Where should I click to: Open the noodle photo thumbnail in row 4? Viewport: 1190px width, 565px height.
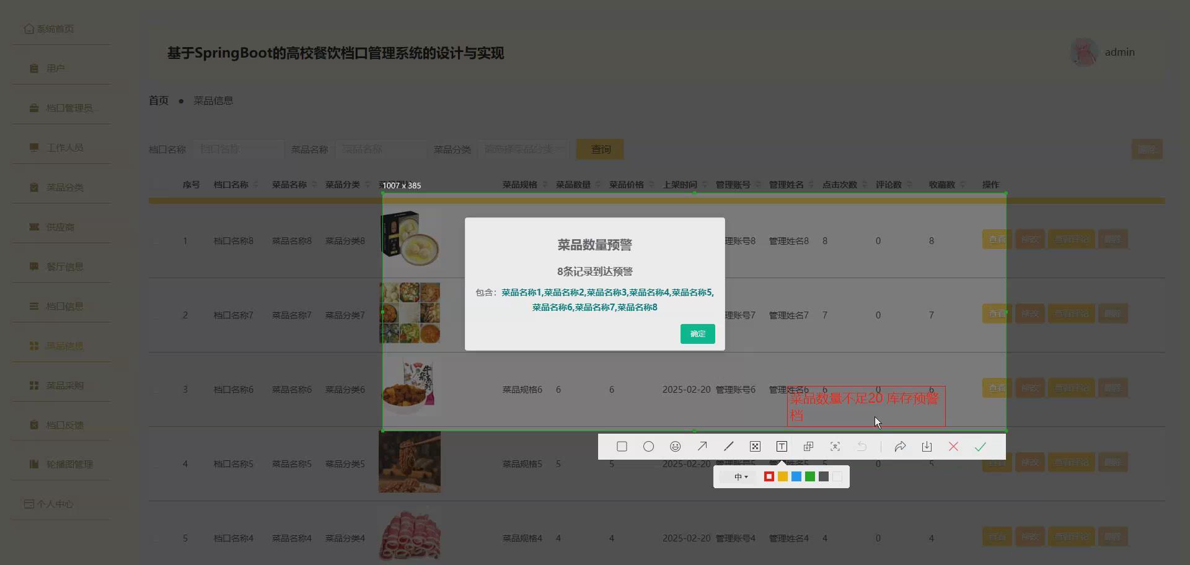(410, 462)
